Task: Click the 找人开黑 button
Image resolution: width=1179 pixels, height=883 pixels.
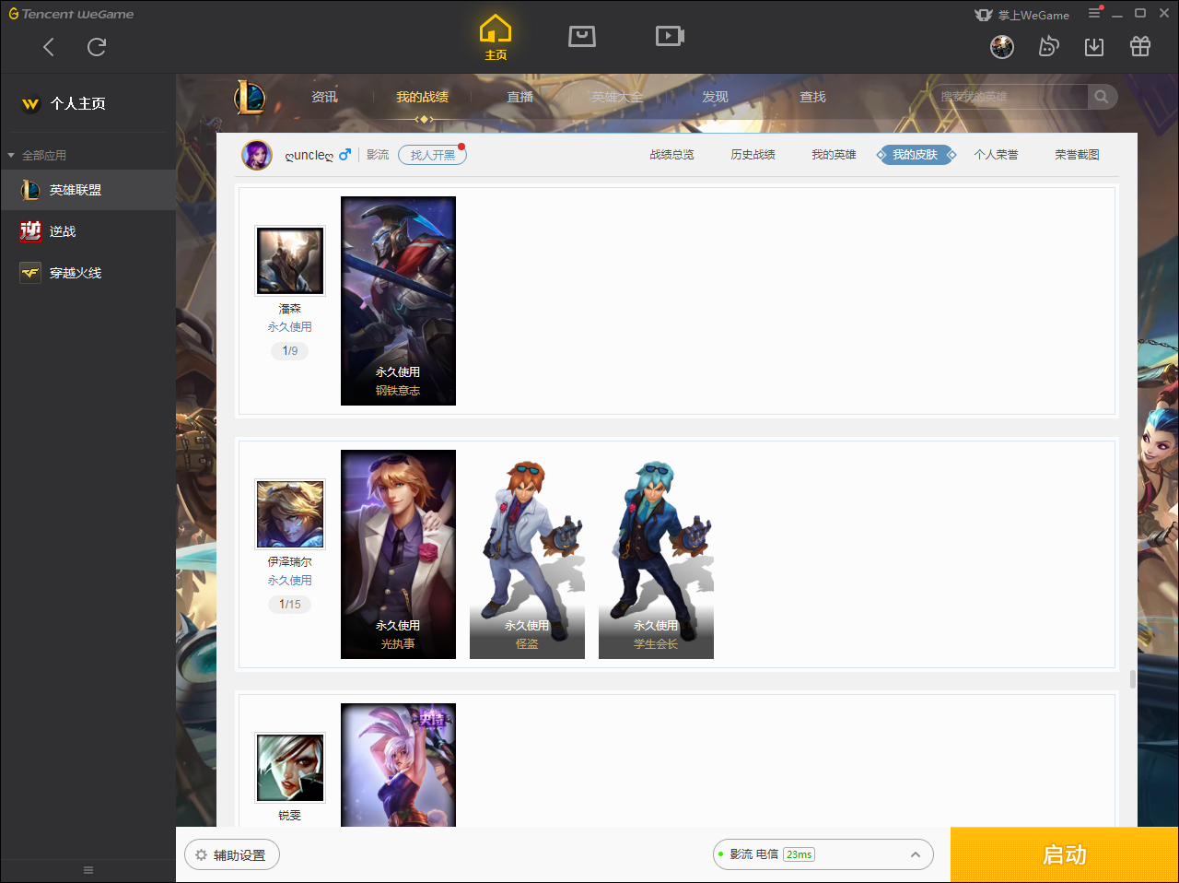Action: pyautogui.click(x=432, y=155)
